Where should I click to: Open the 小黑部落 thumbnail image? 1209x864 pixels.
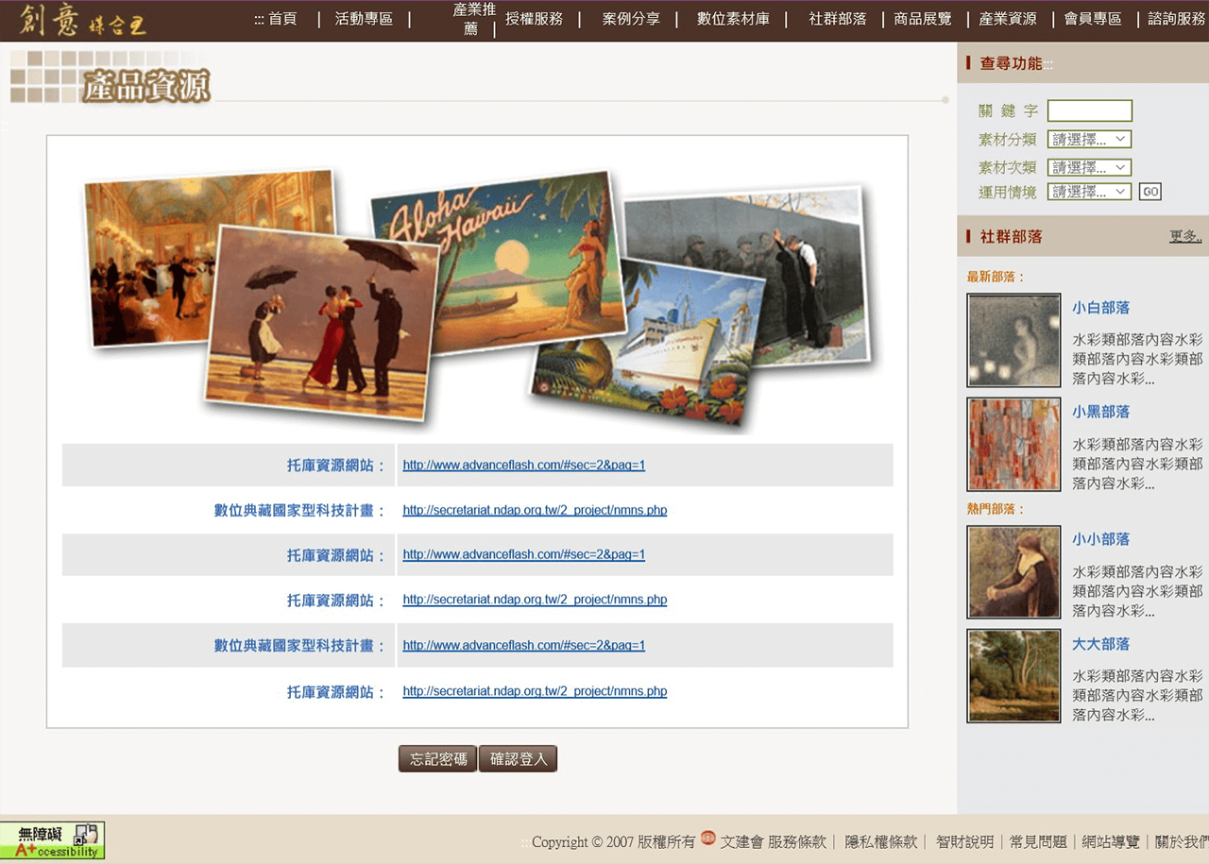1013,444
